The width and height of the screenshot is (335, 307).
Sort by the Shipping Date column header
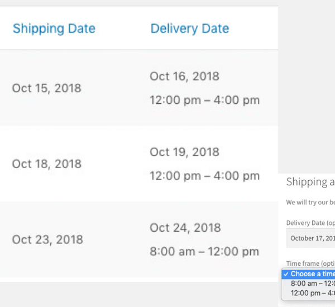coord(54,28)
